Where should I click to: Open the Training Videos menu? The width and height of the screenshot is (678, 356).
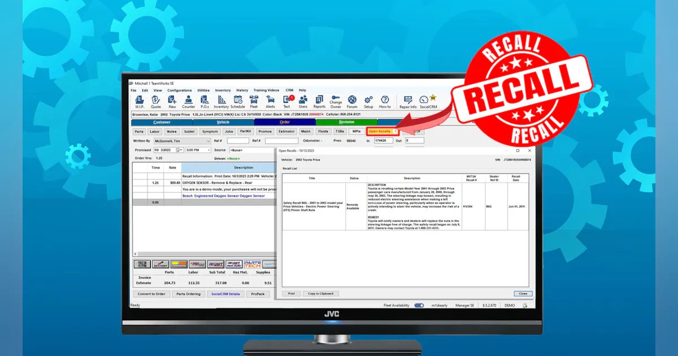(x=267, y=90)
